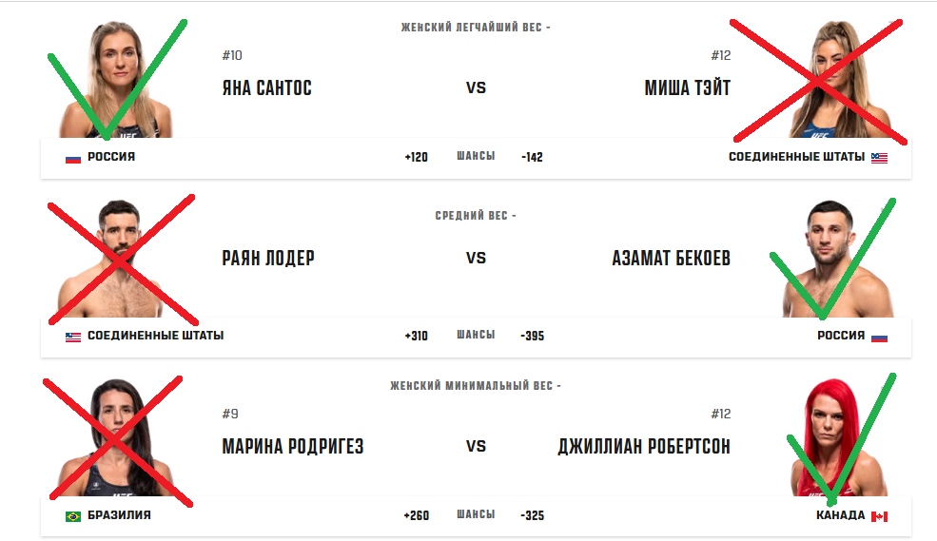
Task: Click the +310 odds for Раян Лодер
Action: click(416, 336)
